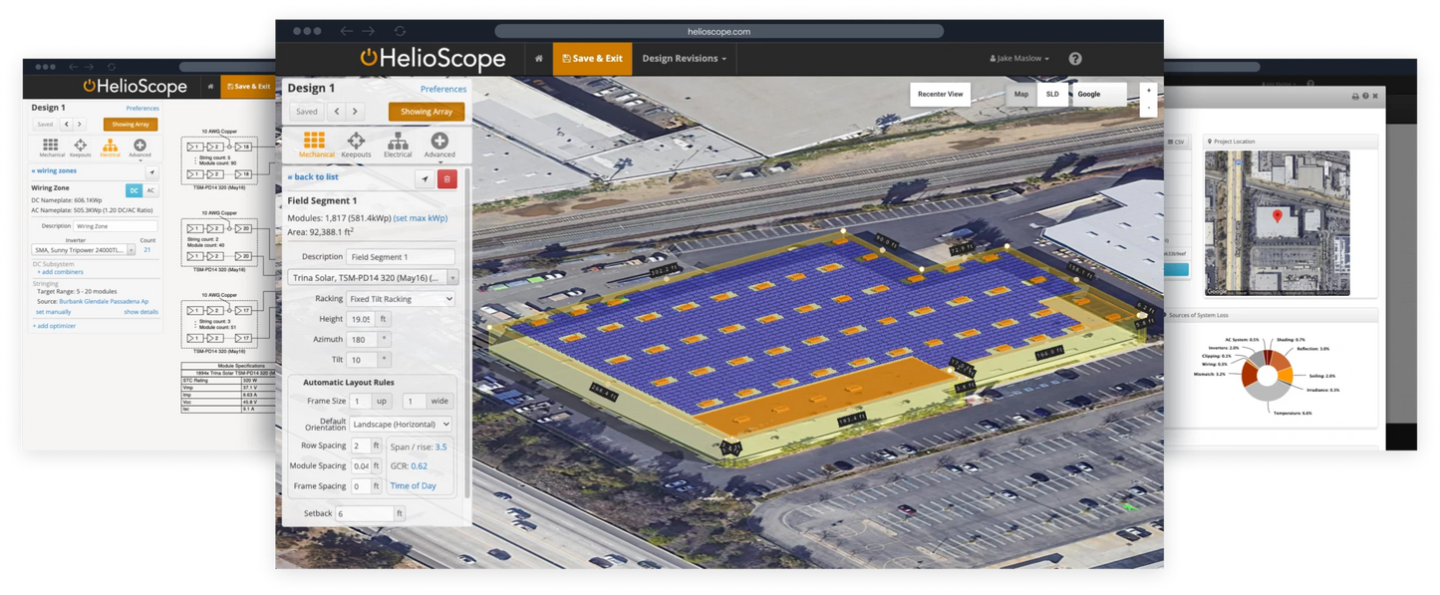1440x595 pixels.
Task: Go to the next design revision with the right arrow
Action: click(355, 112)
